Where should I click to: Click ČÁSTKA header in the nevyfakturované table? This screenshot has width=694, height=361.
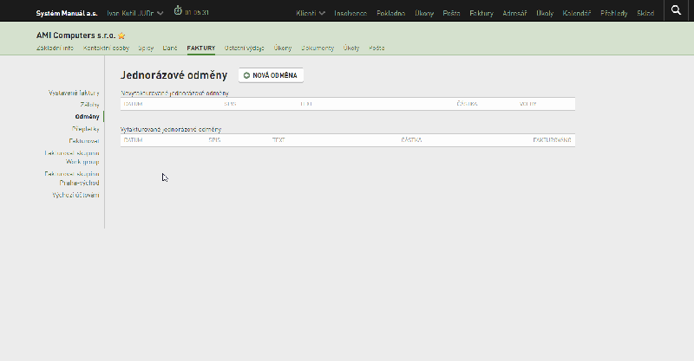(468, 104)
